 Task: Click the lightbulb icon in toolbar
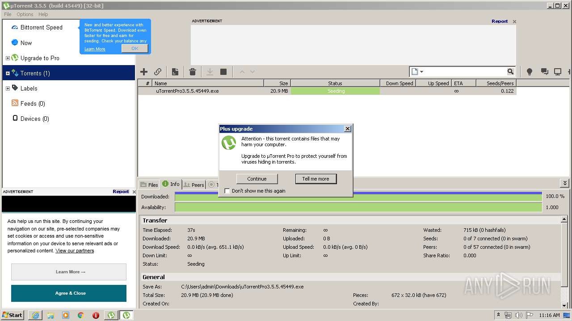point(530,72)
